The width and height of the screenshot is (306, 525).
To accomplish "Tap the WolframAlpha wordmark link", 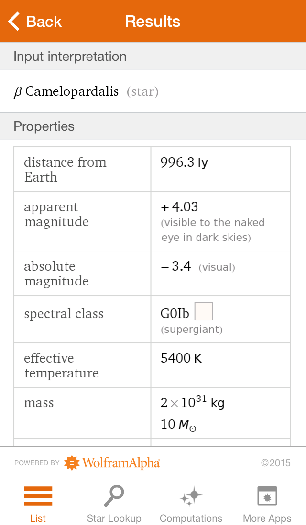I will click(121, 463).
